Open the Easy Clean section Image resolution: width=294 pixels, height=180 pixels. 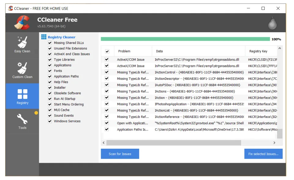click(x=22, y=45)
